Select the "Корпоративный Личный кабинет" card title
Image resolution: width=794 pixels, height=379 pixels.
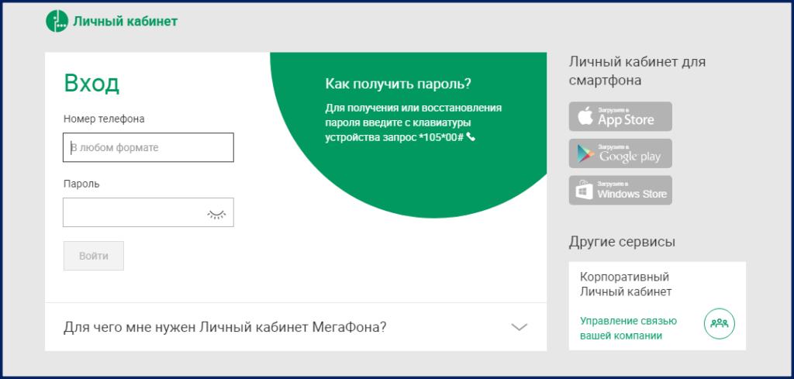point(625,284)
